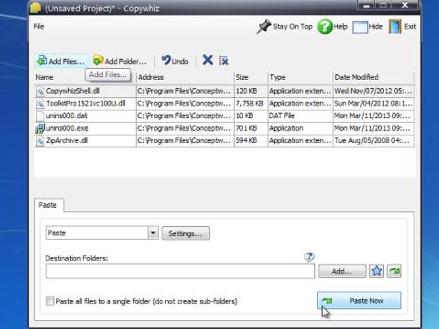
Task: Click the unins000.dat blank file icon
Action: [40, 116]
